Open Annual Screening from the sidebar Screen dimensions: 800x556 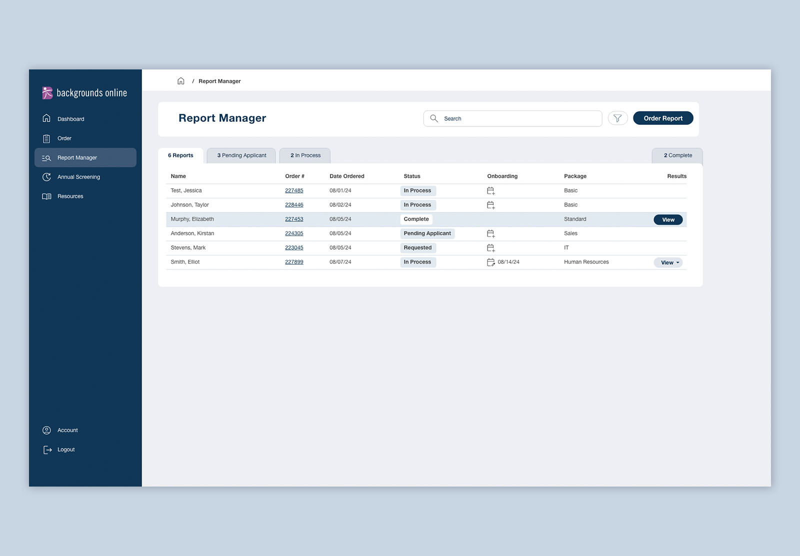coord(78,177)
